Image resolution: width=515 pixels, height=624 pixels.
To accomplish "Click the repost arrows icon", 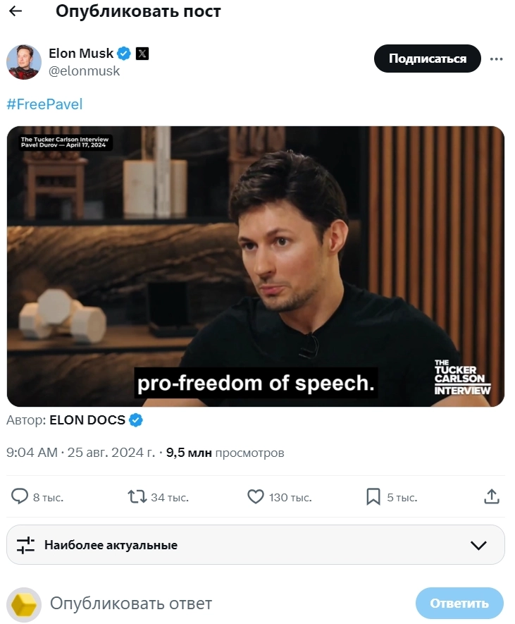I will (137, 496).
